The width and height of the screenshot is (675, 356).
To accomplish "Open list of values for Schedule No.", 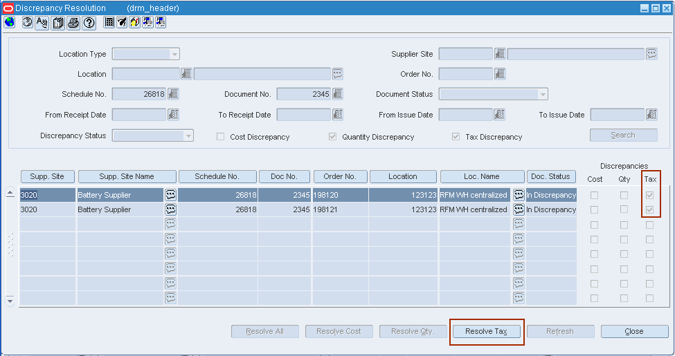I will point(173,94).
